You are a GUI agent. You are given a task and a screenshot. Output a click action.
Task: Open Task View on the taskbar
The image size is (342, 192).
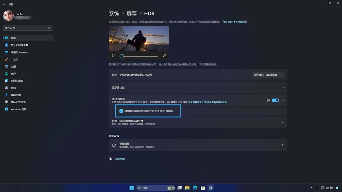(x=180, y=188)
